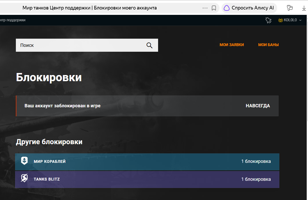Click the notifications bell icon
Image resolution: width=308 pixels, height=200 pixels.
(x=268, y=20)
